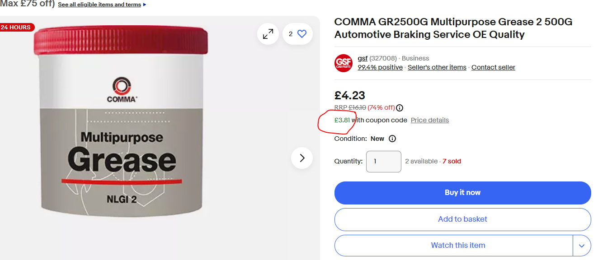Expand Watch this item dropdown arrow
This screenshot has width=612, height=260.
(582, 246)
